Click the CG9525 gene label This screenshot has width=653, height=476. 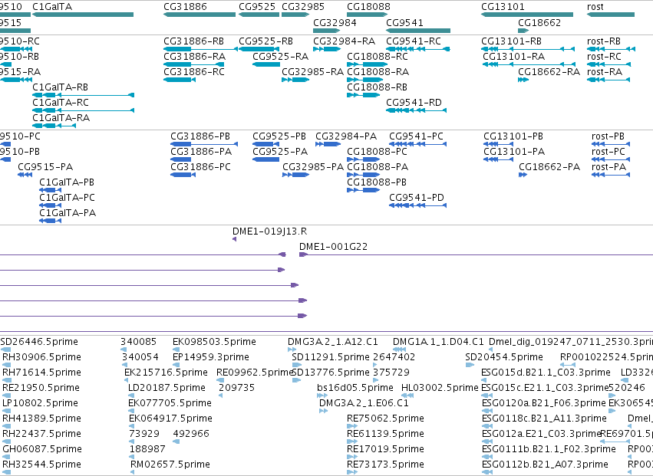[x=257, y=7]
